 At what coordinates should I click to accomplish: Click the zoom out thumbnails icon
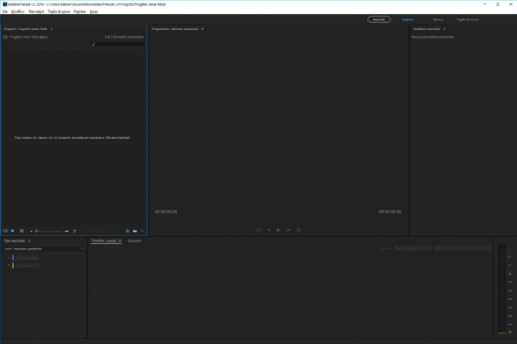[31, 232]
